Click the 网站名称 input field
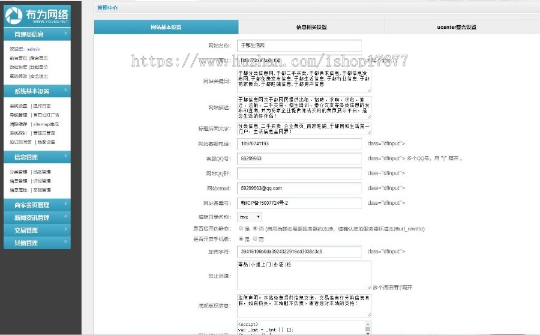 coord(299,46)
